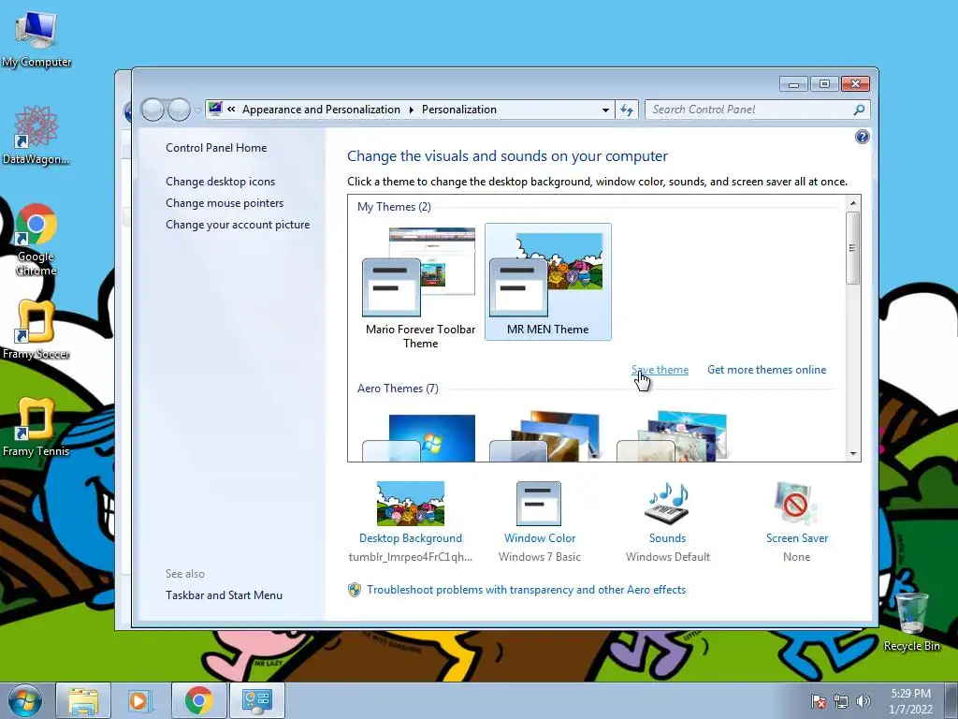Click the Sounds text link
The image size is (958, 719).
coord(667,538)
